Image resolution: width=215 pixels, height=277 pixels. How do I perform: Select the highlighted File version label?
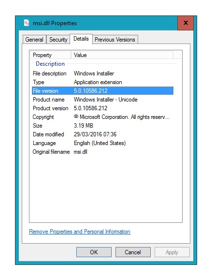pyautogui.click(x=45, y=91)
